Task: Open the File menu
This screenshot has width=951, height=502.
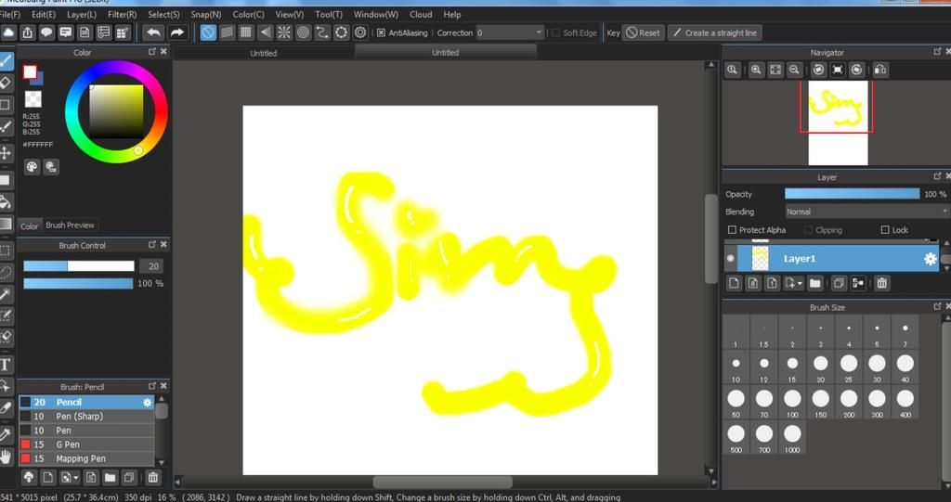Action: click(x=9, y=14)
